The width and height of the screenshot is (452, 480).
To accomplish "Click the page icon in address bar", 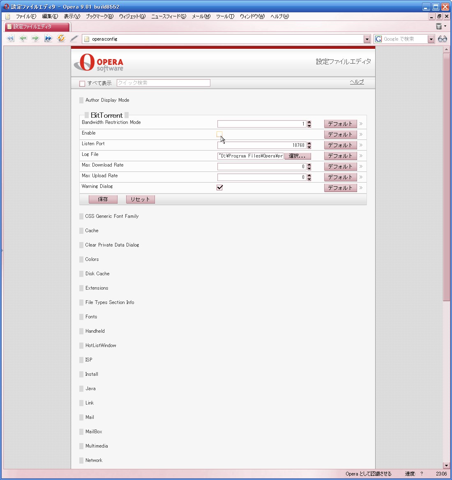I will point(87,39).
